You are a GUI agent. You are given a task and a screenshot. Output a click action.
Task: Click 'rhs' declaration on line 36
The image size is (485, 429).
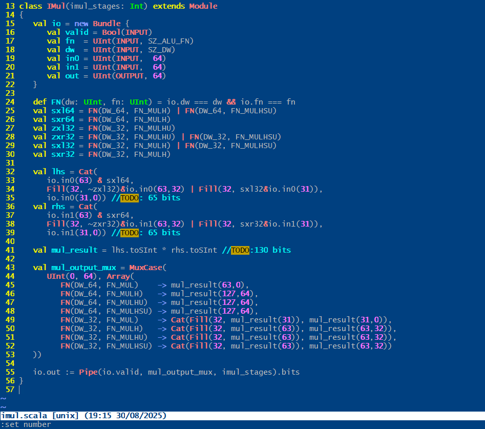pos(58,207)
